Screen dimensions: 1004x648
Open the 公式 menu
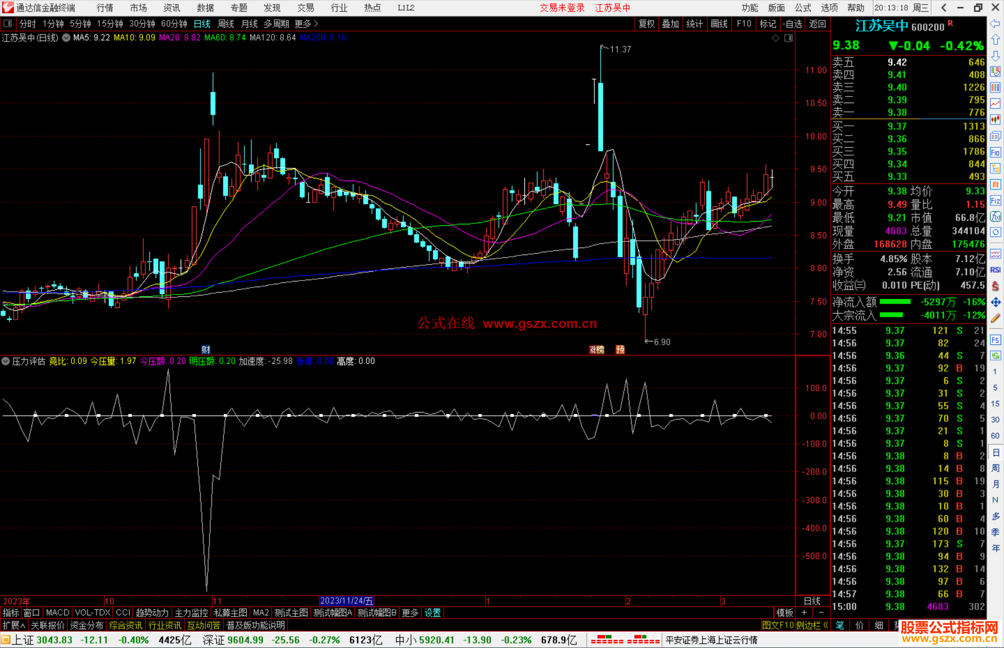[803, 8]
